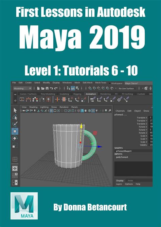Activate the Paint Selection tool
Image resolution: width=161 pixels, height=227 pixels.
[x=15, y=124]
